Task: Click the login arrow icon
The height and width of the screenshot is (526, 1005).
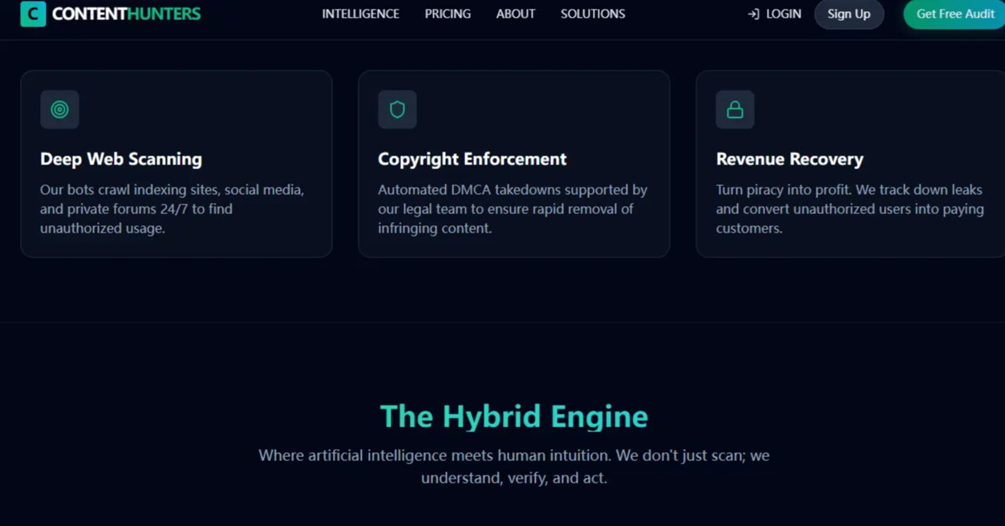Action: click(753, 14)
